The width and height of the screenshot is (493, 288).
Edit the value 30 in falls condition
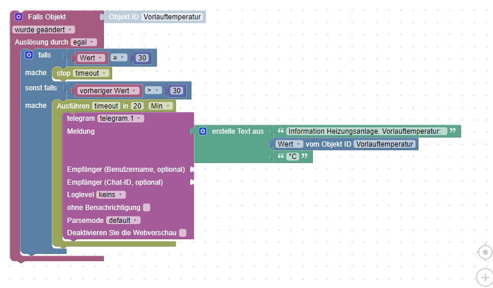coord(142,58)
